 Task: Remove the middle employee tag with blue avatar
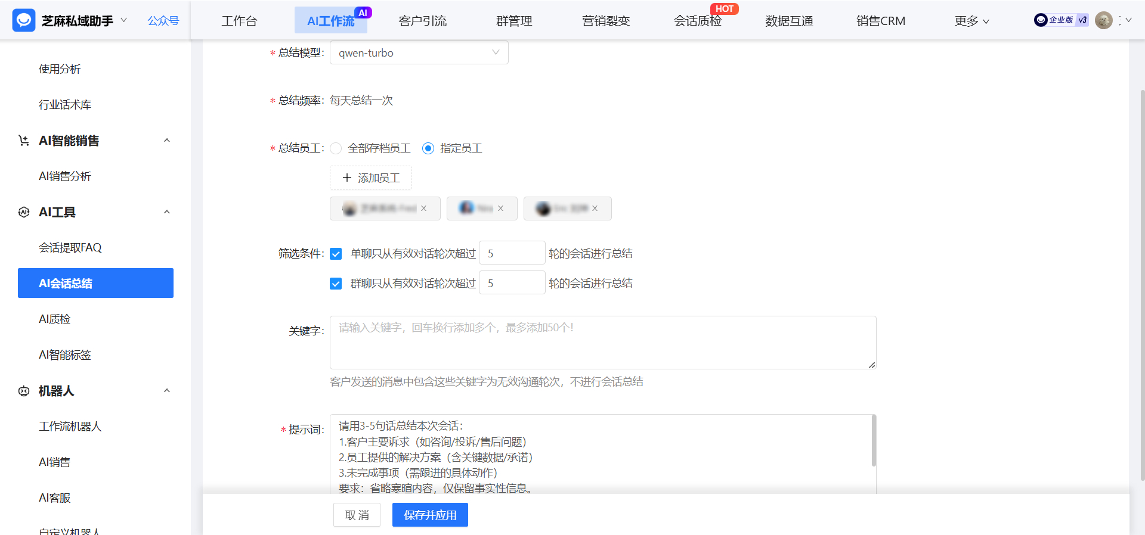tap(500, 209)
